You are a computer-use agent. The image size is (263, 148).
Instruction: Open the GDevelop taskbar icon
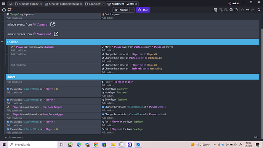pos(130,145)
